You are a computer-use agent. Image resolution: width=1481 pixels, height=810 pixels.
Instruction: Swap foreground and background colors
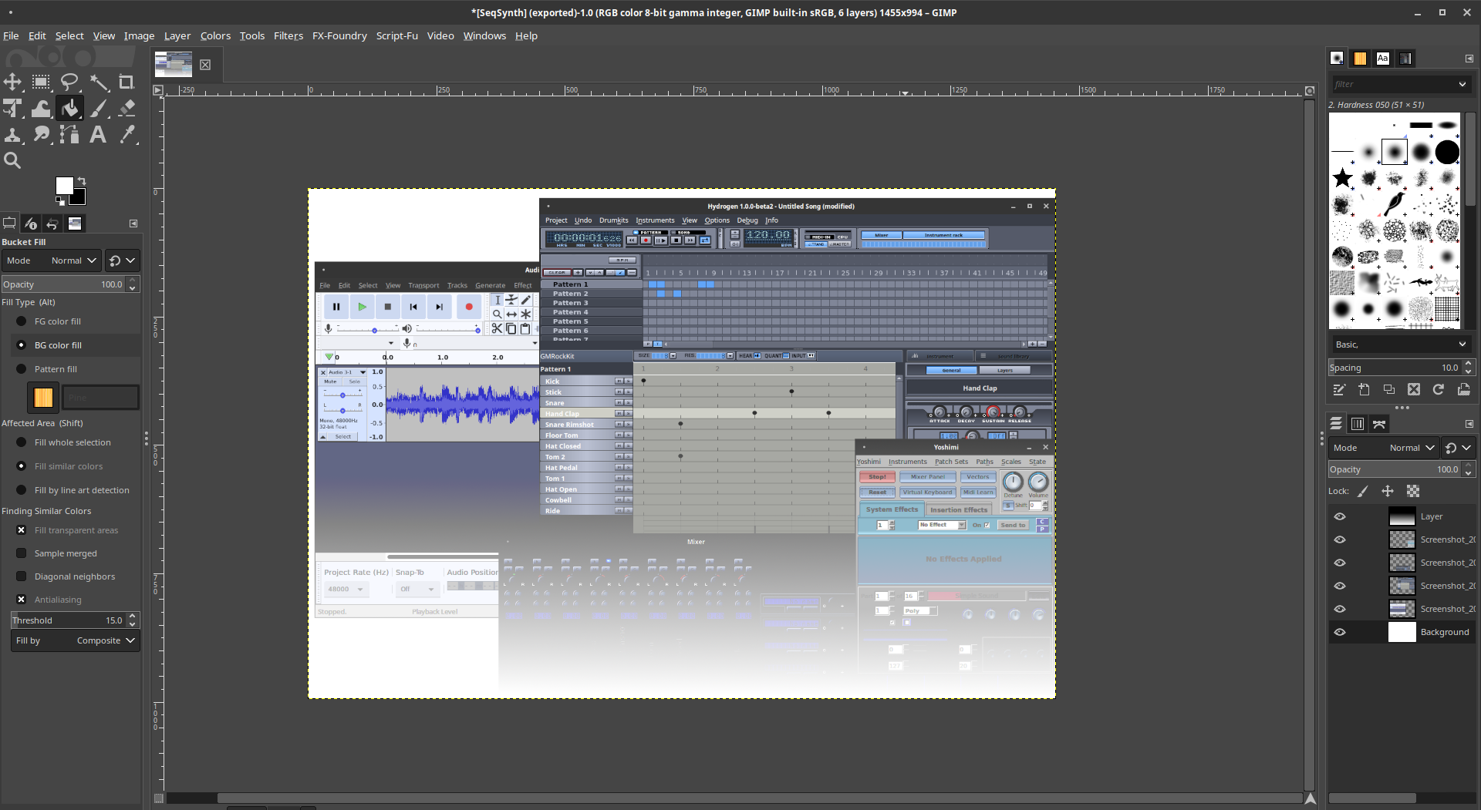pyautogui.click(x=82, y=181)
